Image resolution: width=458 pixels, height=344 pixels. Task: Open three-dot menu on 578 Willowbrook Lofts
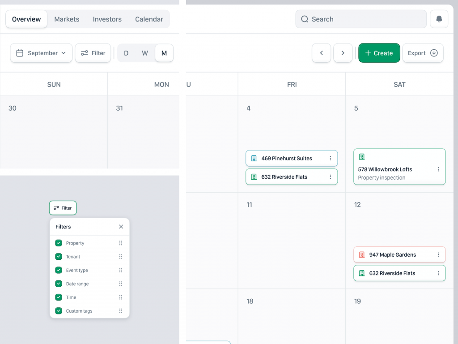438,169
